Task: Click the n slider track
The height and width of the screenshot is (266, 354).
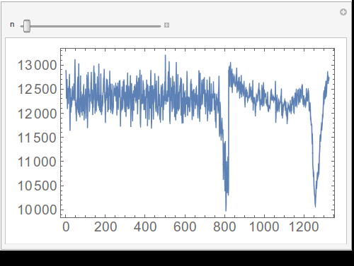Action: click(91, 26)
